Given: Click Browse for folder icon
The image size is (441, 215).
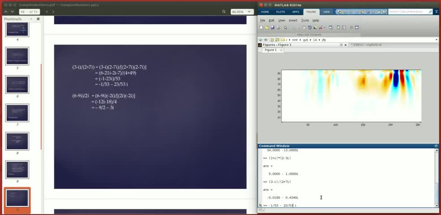Looking at the screenshot, I should tap(277, 40).
